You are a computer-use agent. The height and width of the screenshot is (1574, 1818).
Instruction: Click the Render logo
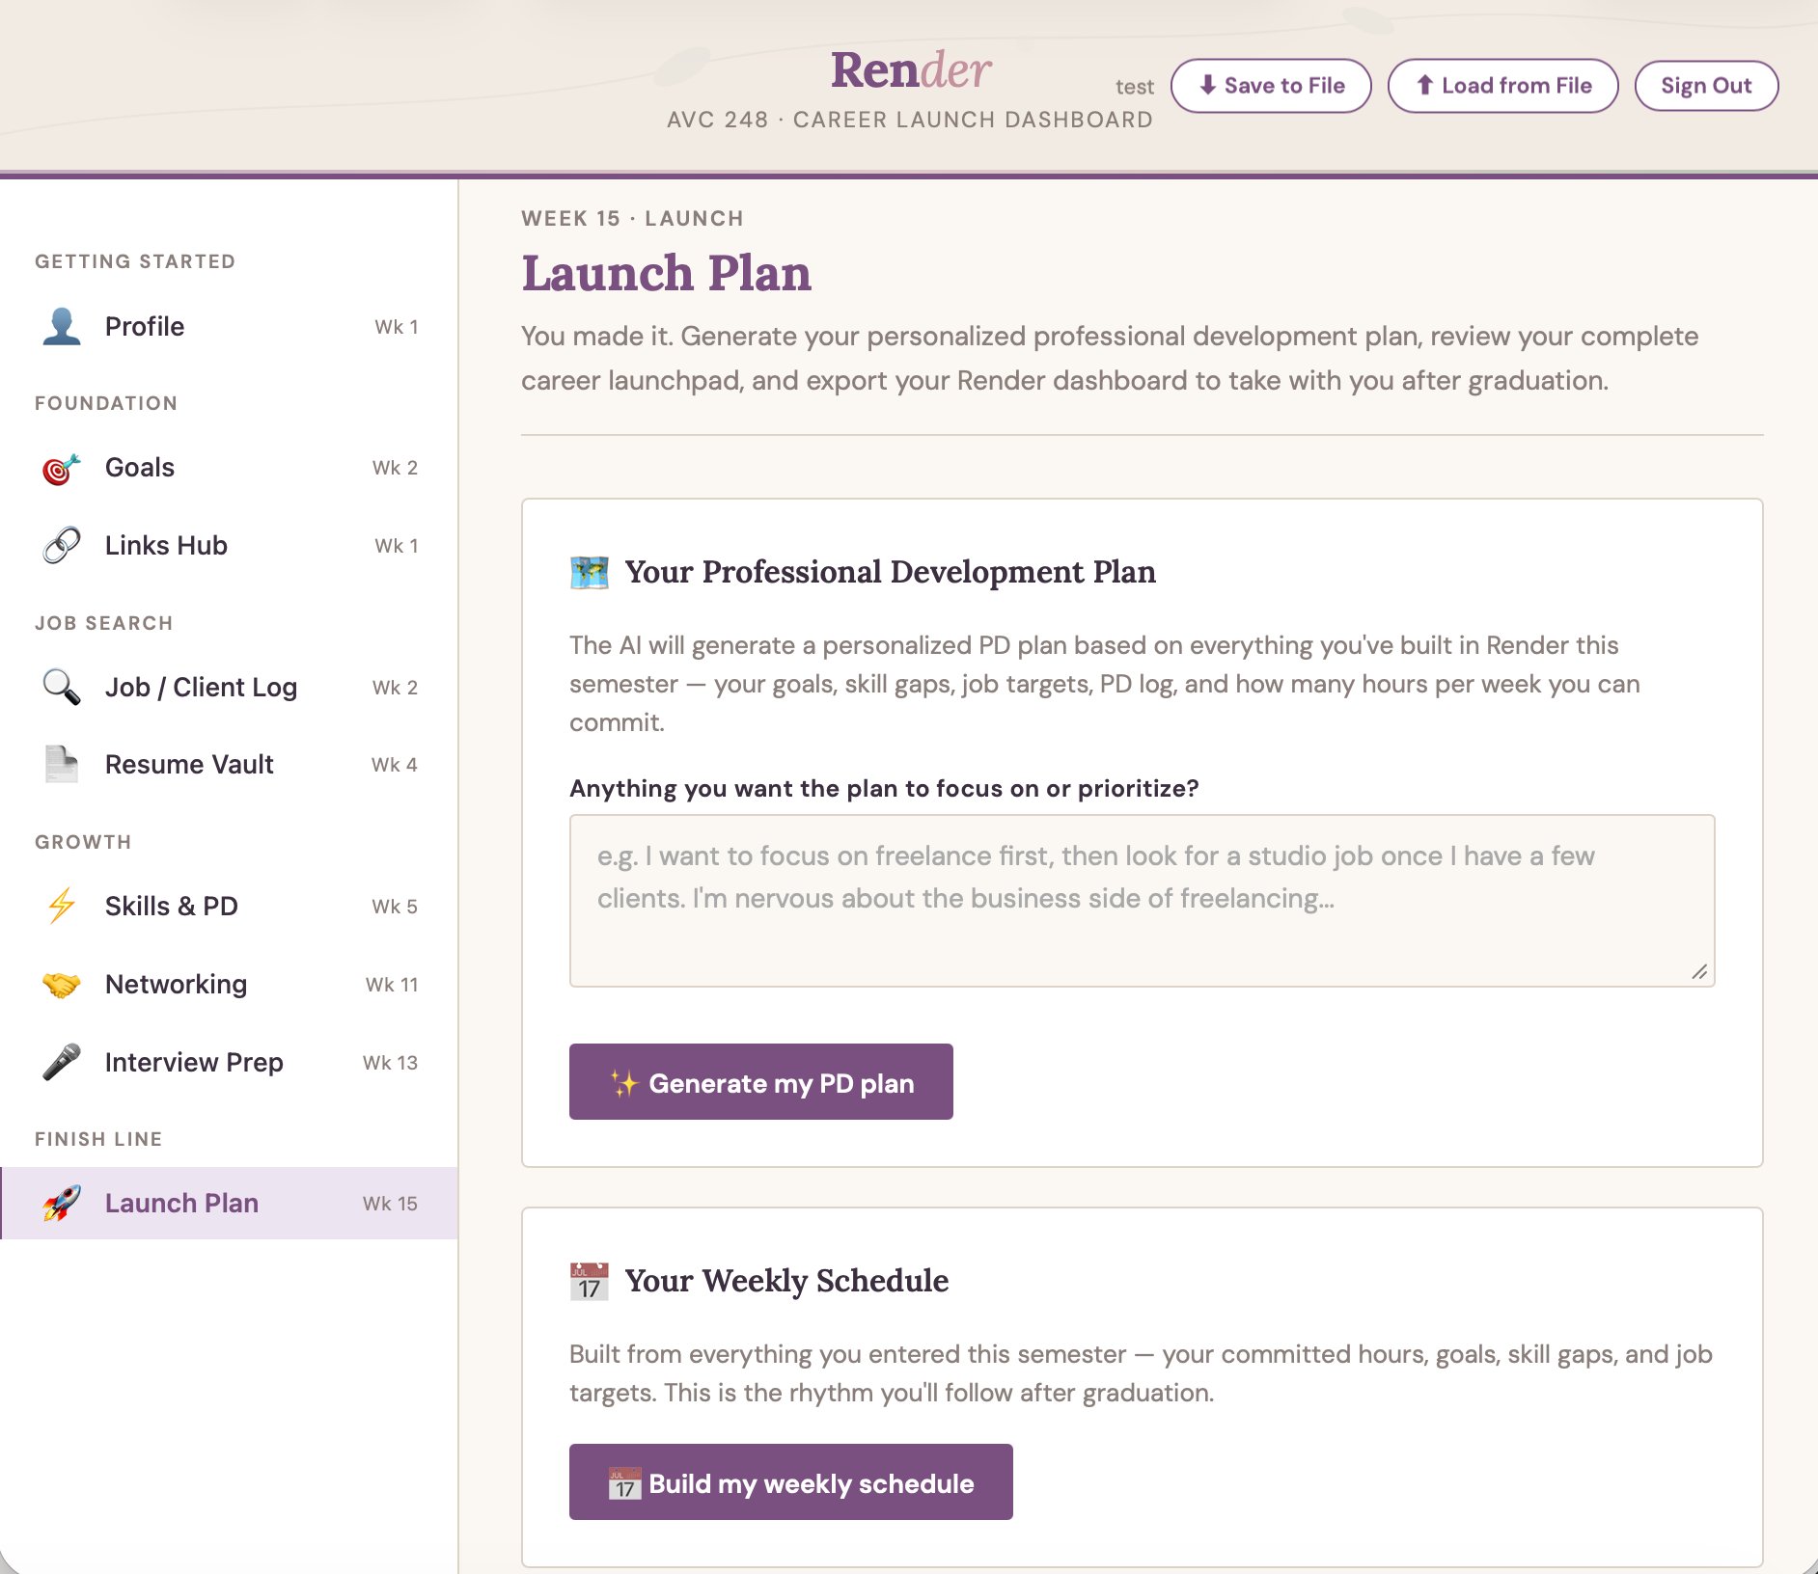coord(911,69)
